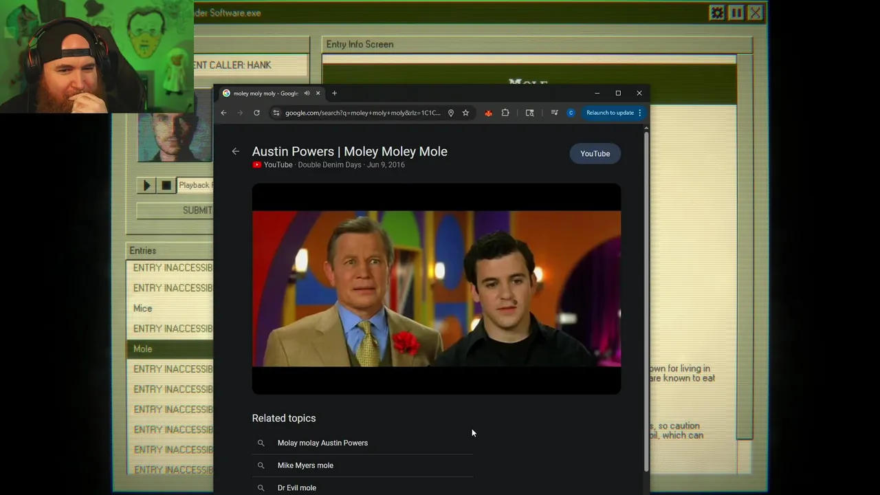
Task: Open Chrome extensions puzzle menu
Action: (x=505, y=113)
